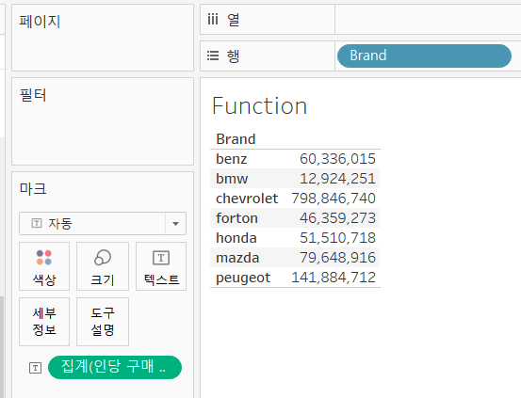Viewport: 521px width, 398px height.
Task: Select the chevrolet row label
Action: tap(247, 199)
